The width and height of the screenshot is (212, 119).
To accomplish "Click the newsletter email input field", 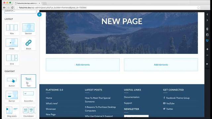I will [x=136, y=116].
